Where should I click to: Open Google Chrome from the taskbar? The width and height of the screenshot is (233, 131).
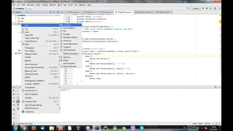click(24, 128)
